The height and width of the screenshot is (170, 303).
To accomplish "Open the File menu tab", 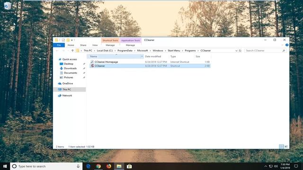I will click(x=59, y=45).
